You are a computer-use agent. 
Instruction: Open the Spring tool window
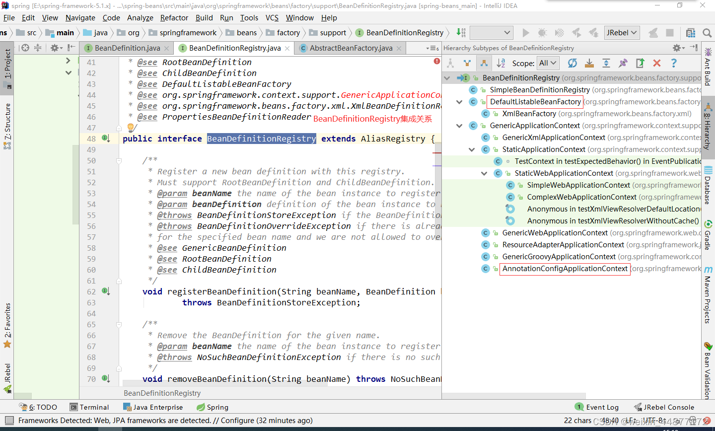213,407
